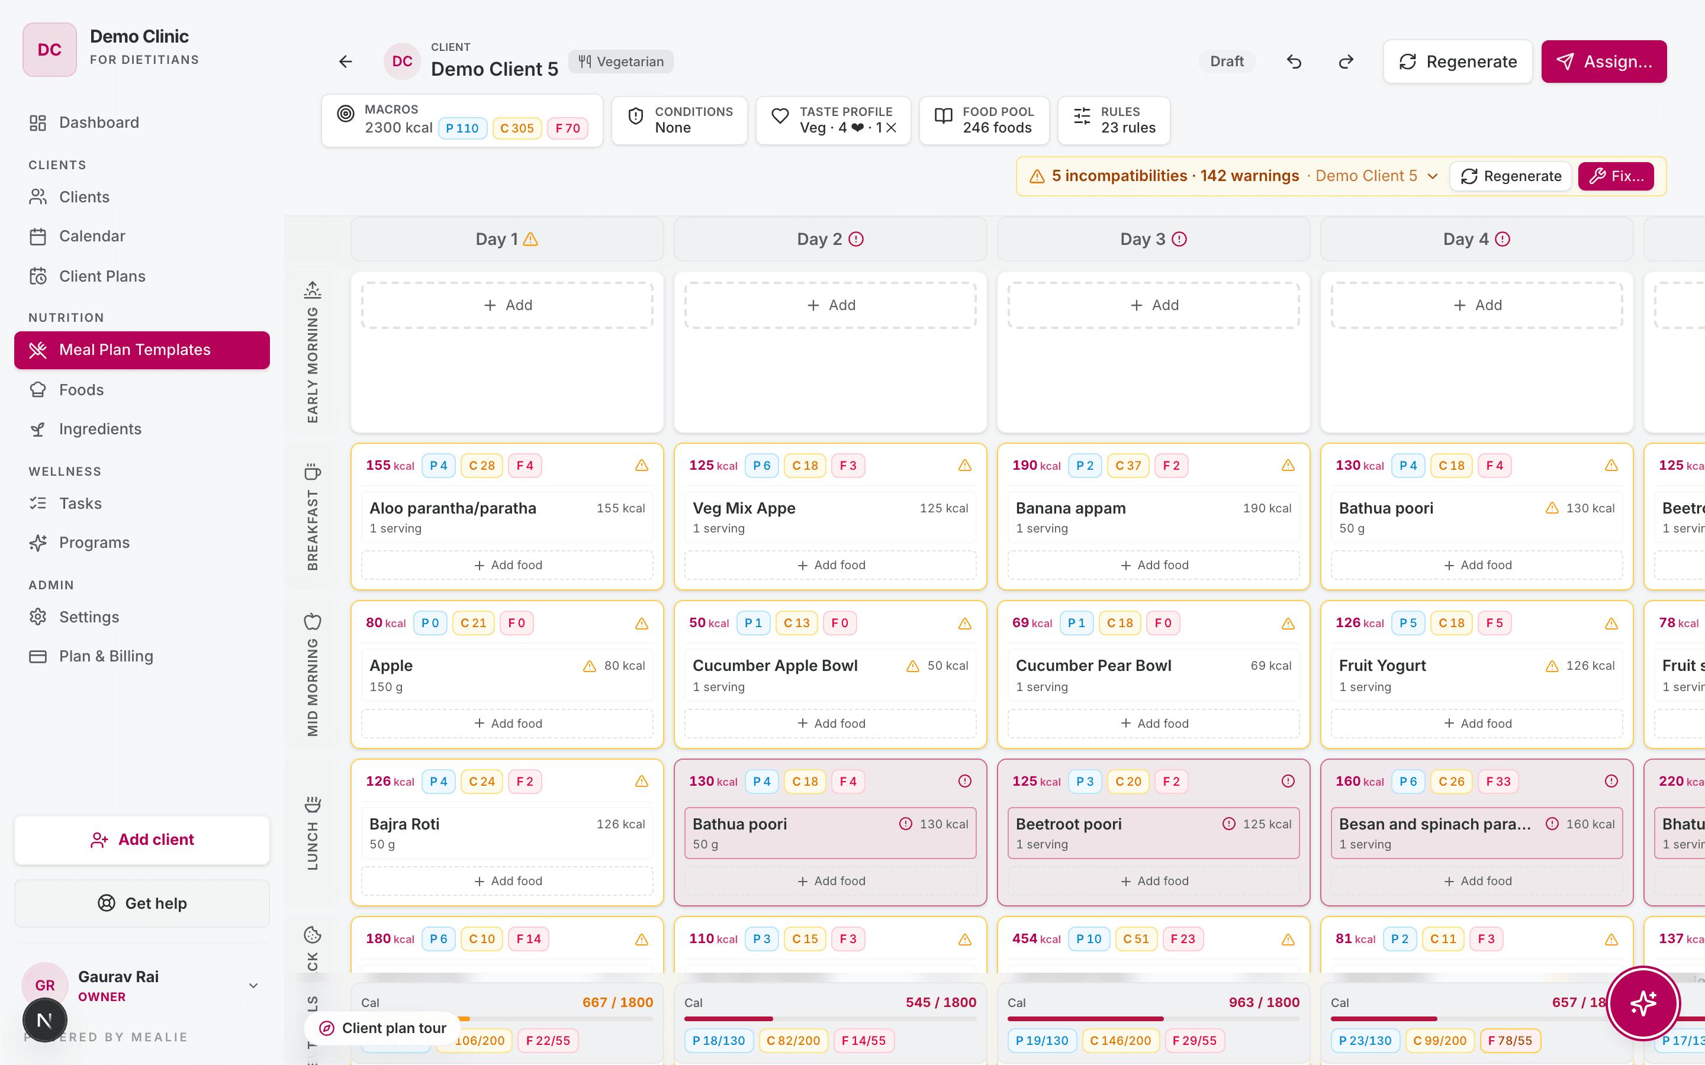Click the Day 1 warning triangle icon
Viewport: 1705px width, 1065px height.
point(530,240)
